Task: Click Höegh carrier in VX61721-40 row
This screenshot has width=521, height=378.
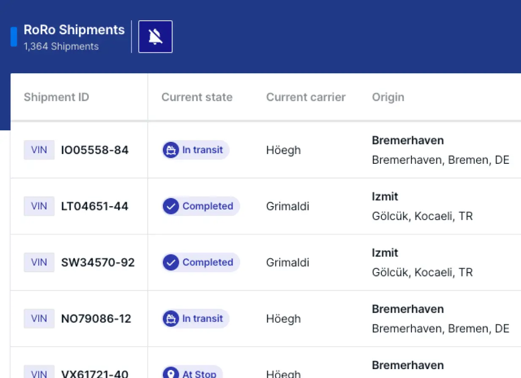Action: click(x=283, y=373)
